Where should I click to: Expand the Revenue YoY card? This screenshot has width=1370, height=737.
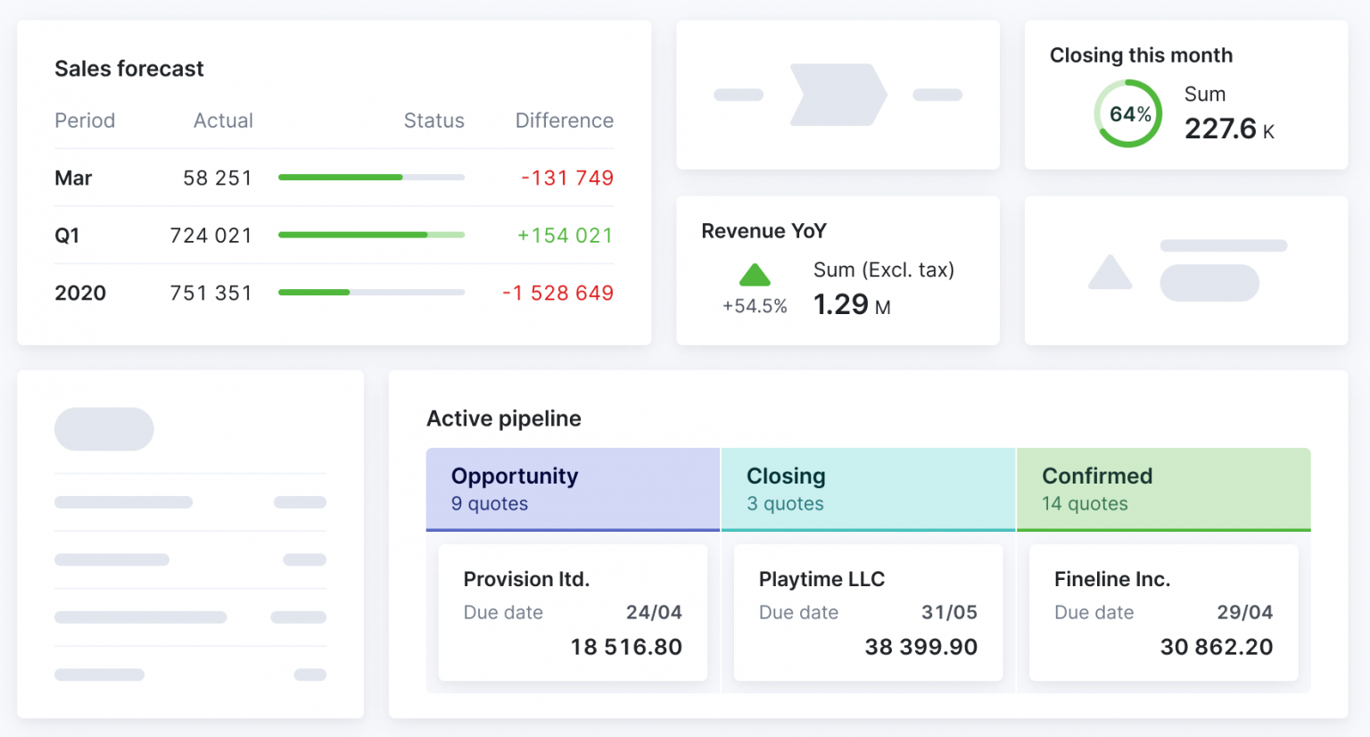click(763, 230)
